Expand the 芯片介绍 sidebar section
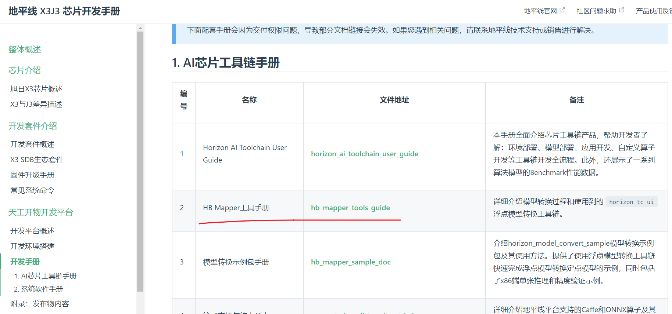Image resolution: width=672 pixels, height=314 pixels. (x=25, y=70)
